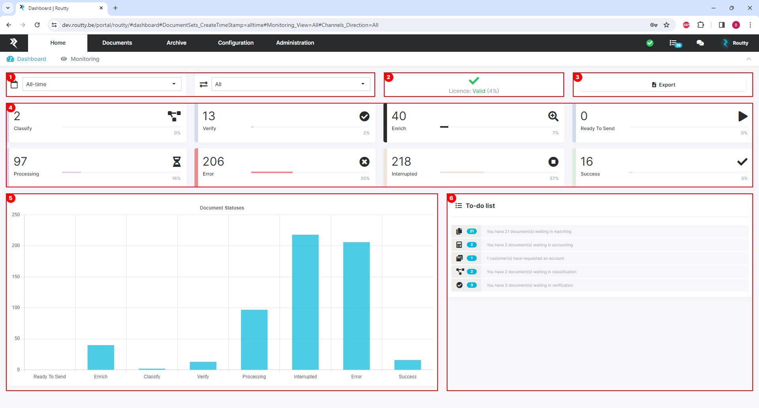Click the green system status check icon
This screenshot has width=759, height=408.
tap(650, 43)
